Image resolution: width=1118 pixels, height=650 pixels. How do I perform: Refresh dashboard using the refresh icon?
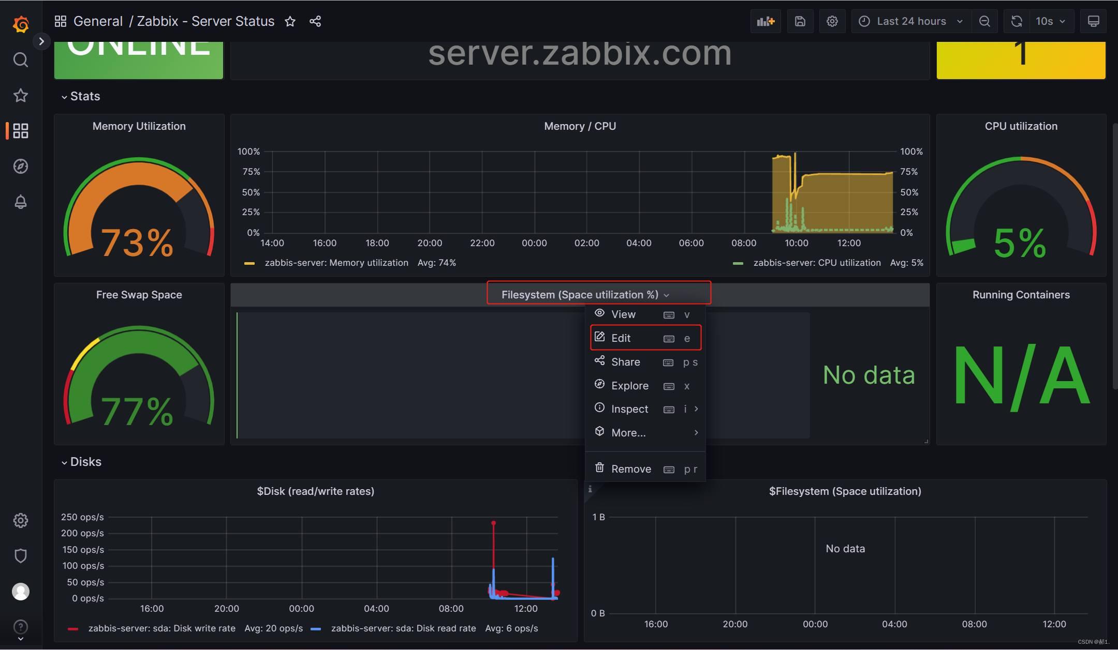tap(1017, 21)
